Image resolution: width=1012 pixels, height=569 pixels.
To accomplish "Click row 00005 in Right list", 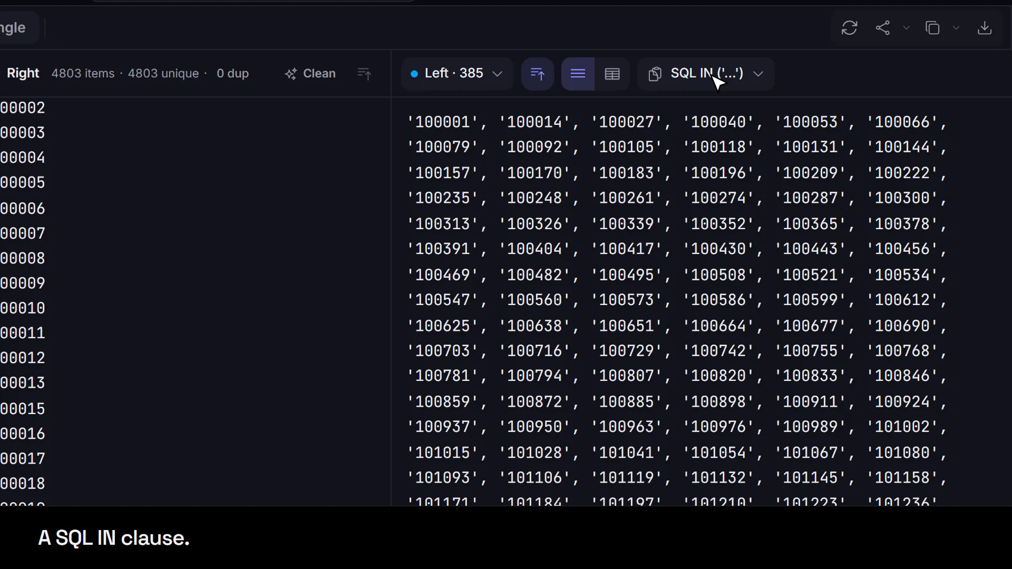I will pos(23,183).
